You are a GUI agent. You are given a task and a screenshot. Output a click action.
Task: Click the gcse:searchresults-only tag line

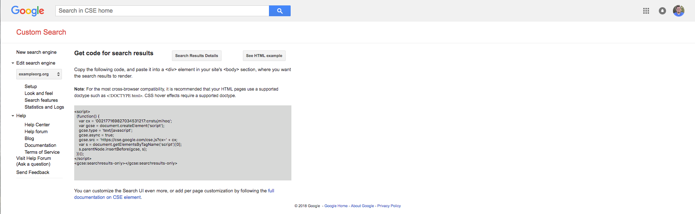coord(126,163)
